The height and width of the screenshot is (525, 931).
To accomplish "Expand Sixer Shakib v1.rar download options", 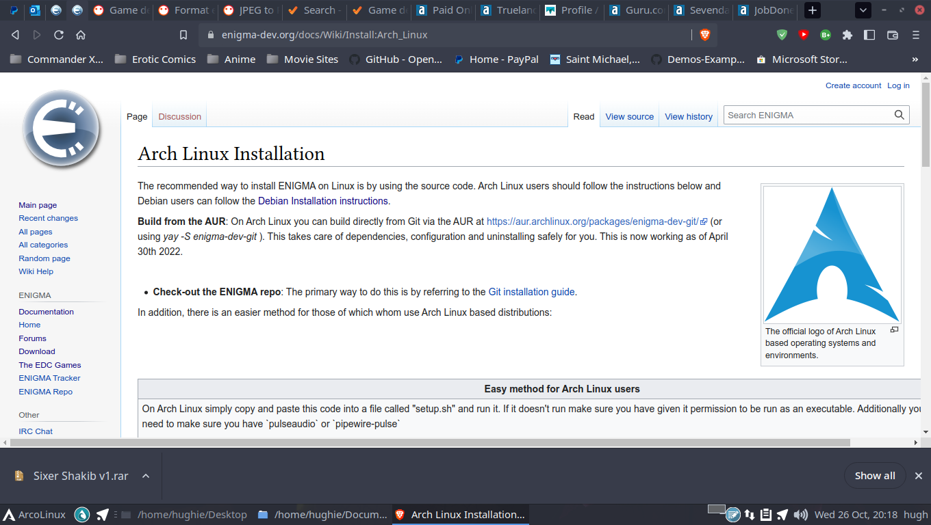I will click(x=146, y=476).
